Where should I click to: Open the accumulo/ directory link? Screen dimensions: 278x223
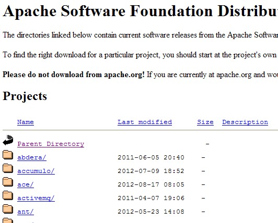pyautogui.click(x=36, y=171)
